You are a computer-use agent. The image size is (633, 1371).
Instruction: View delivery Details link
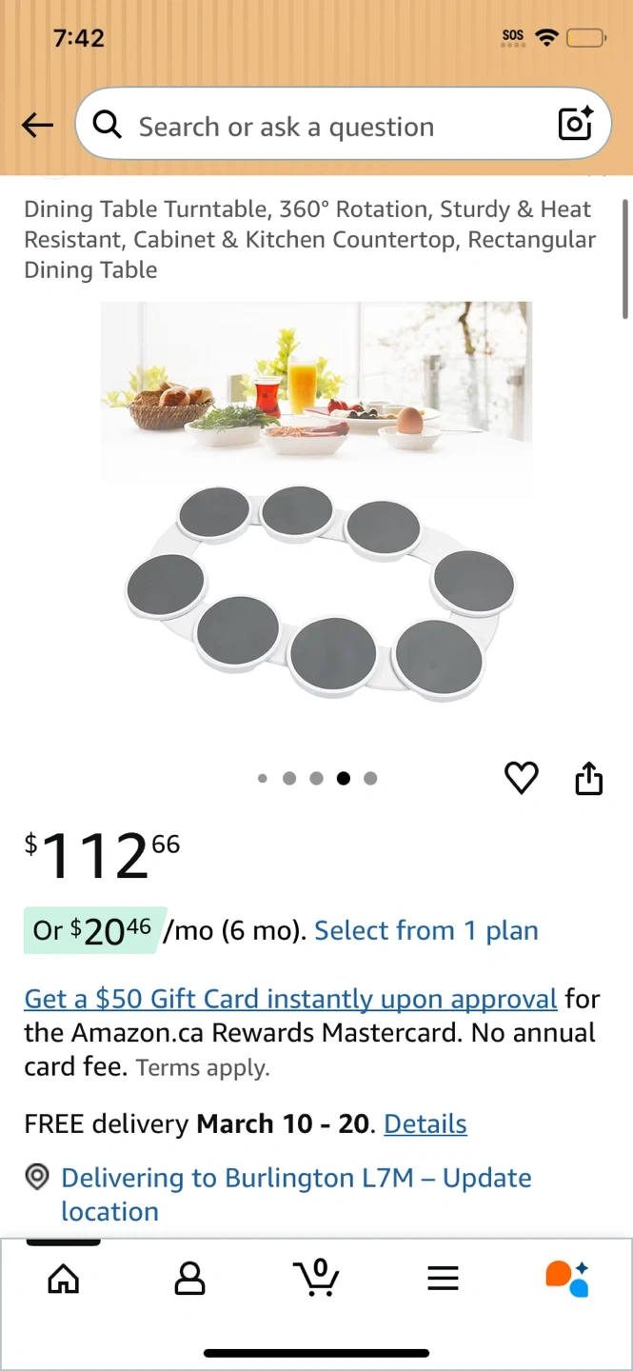tap(425, 1123)
